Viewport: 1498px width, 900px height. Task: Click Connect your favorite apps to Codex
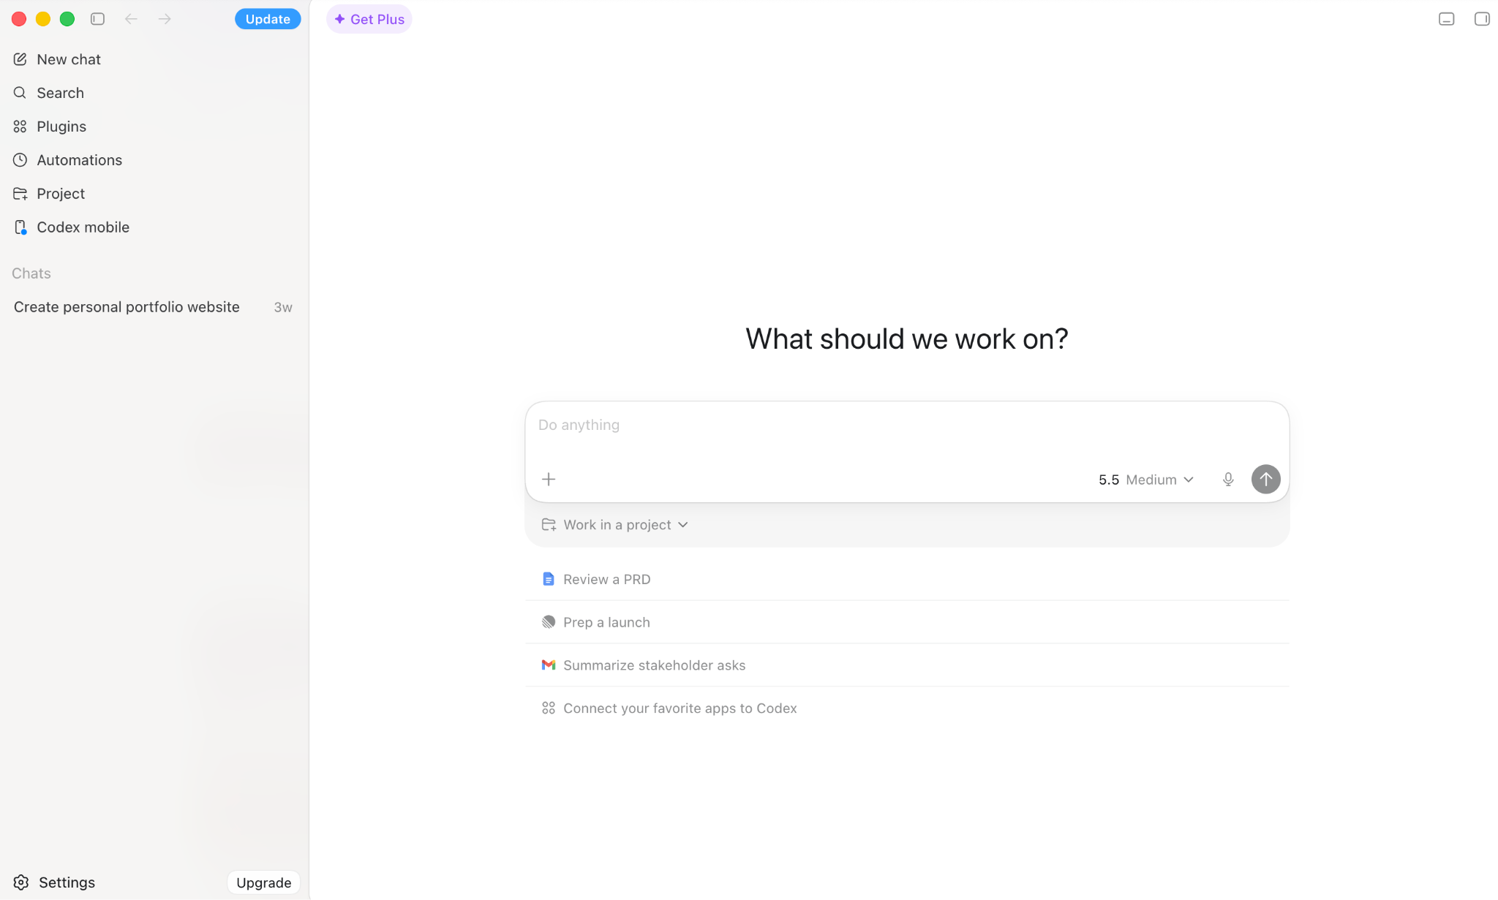click(x=907, y=708)
